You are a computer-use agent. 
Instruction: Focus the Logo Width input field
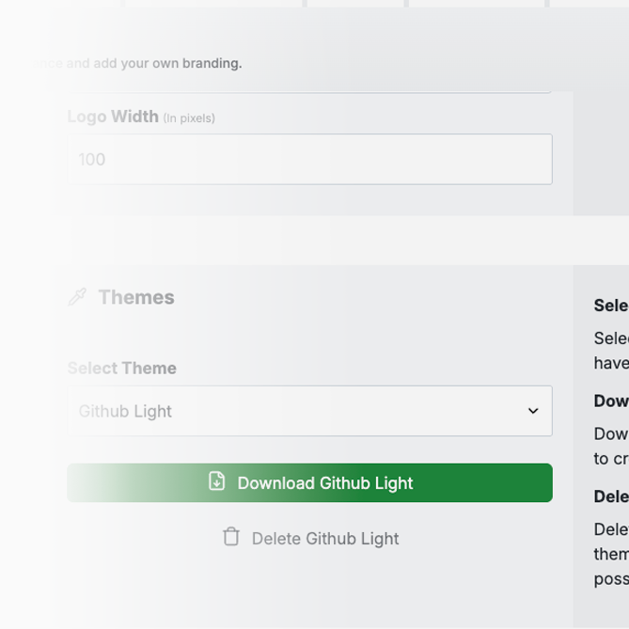309,160
